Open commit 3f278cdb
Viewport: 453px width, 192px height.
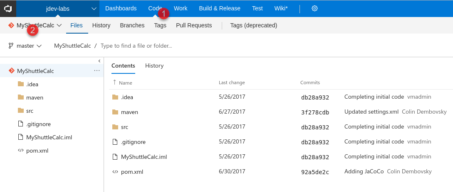315,112
